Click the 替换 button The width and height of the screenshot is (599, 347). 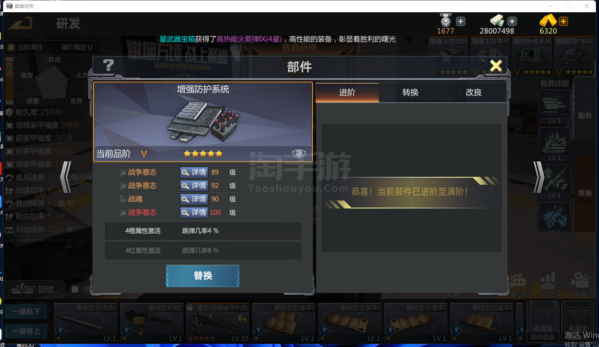(x=203, y=276)
